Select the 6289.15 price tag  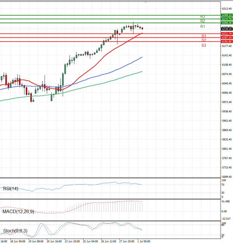point(227,15)
